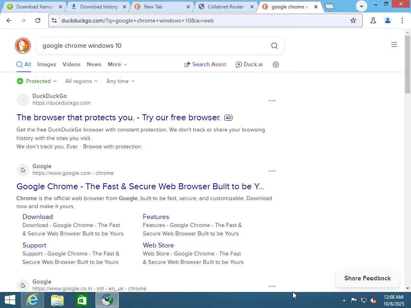Image resolution: width=411 pixels, height=308 pixels.
Task: Open the All regions dropdown
Action: pos(81,81)
